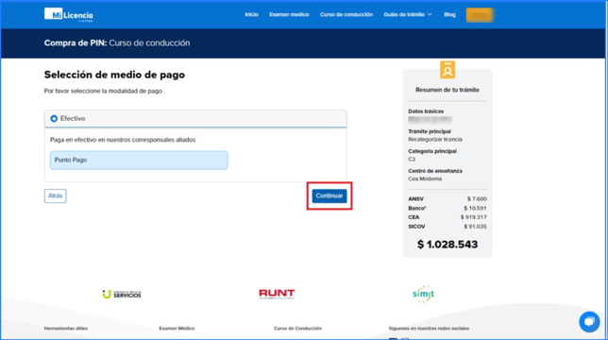This screenshot has width=608, height=340.
Task: Click the ANSV value $ 7.600
Action: click(477, 199)
